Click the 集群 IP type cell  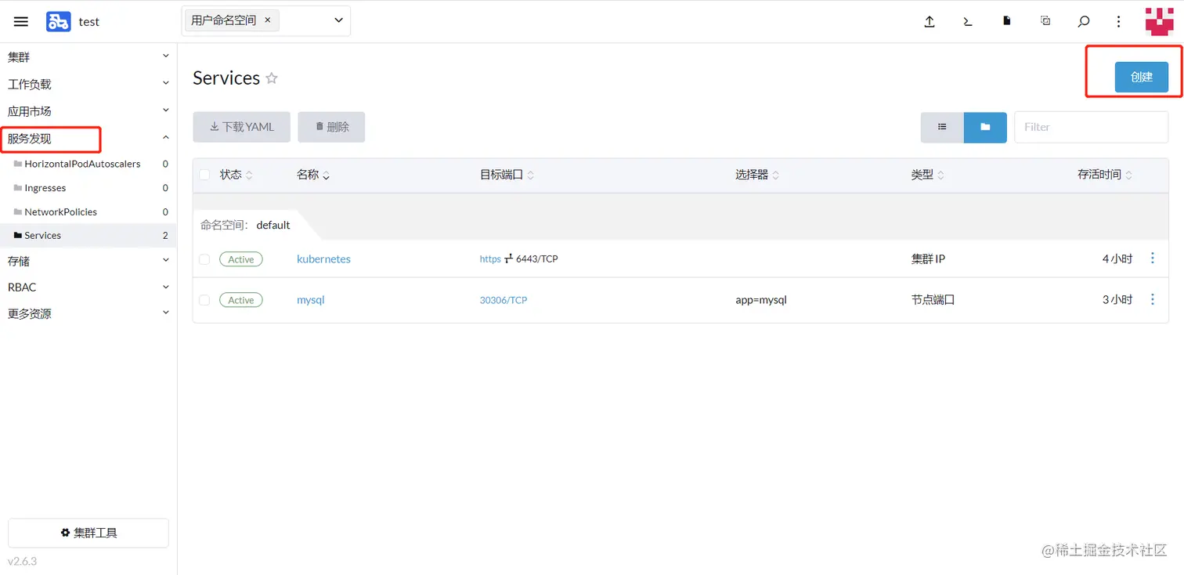pos(928,259)
